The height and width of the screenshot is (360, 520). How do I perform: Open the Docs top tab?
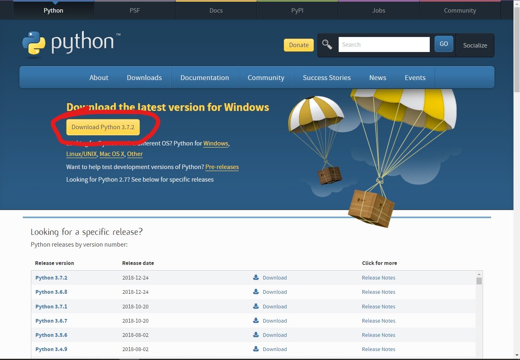click(216, 10)
